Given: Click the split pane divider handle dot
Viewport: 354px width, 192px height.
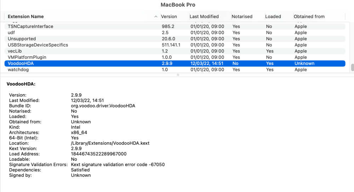Looking at the screenshot, I should [178, 75].
